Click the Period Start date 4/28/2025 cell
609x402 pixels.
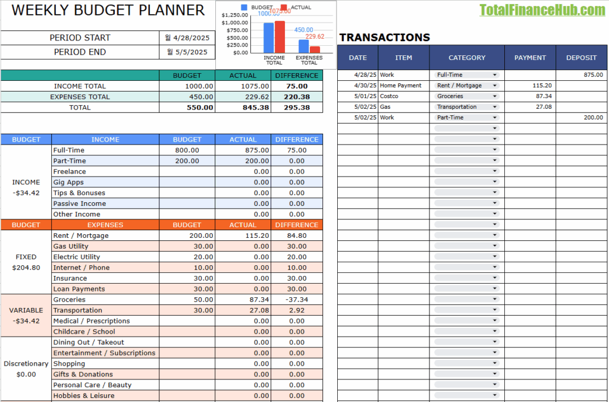(187, 38)
